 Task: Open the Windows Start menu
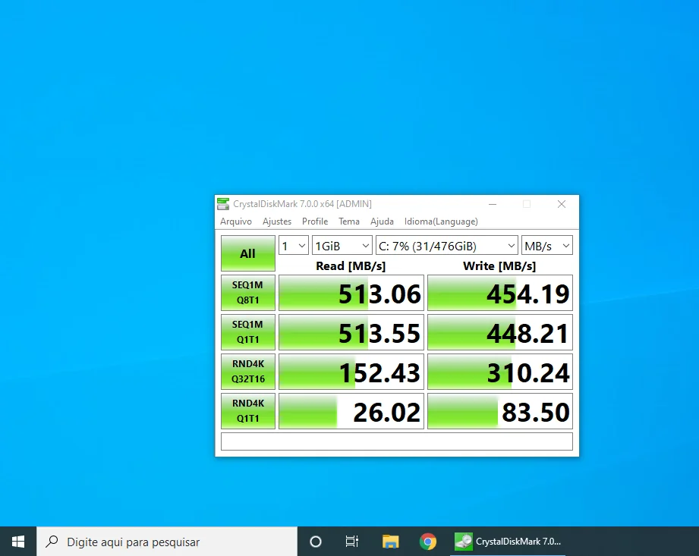(x=17, y=542)
